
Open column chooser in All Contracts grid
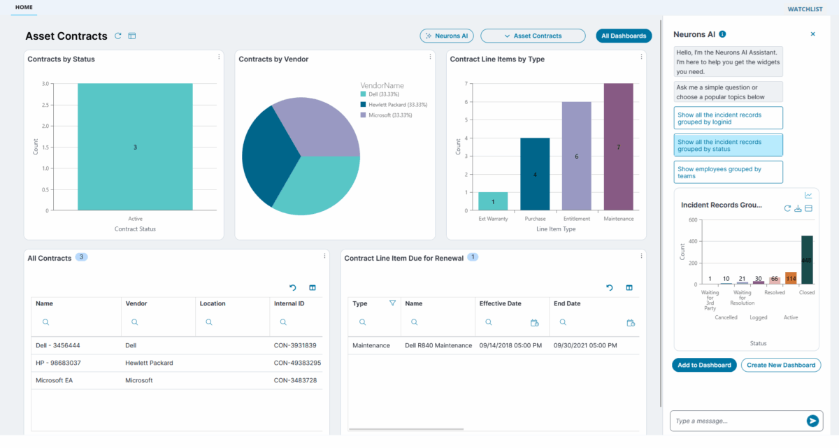point(312,287)
